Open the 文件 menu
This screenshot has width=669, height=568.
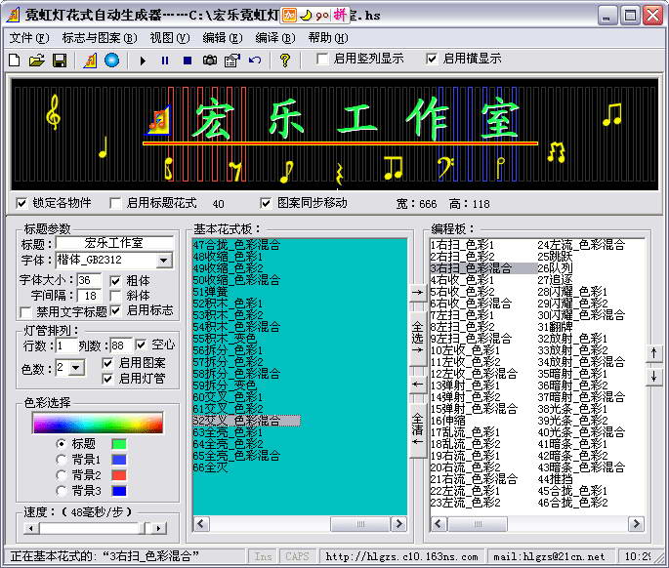(x=29, y=38)
